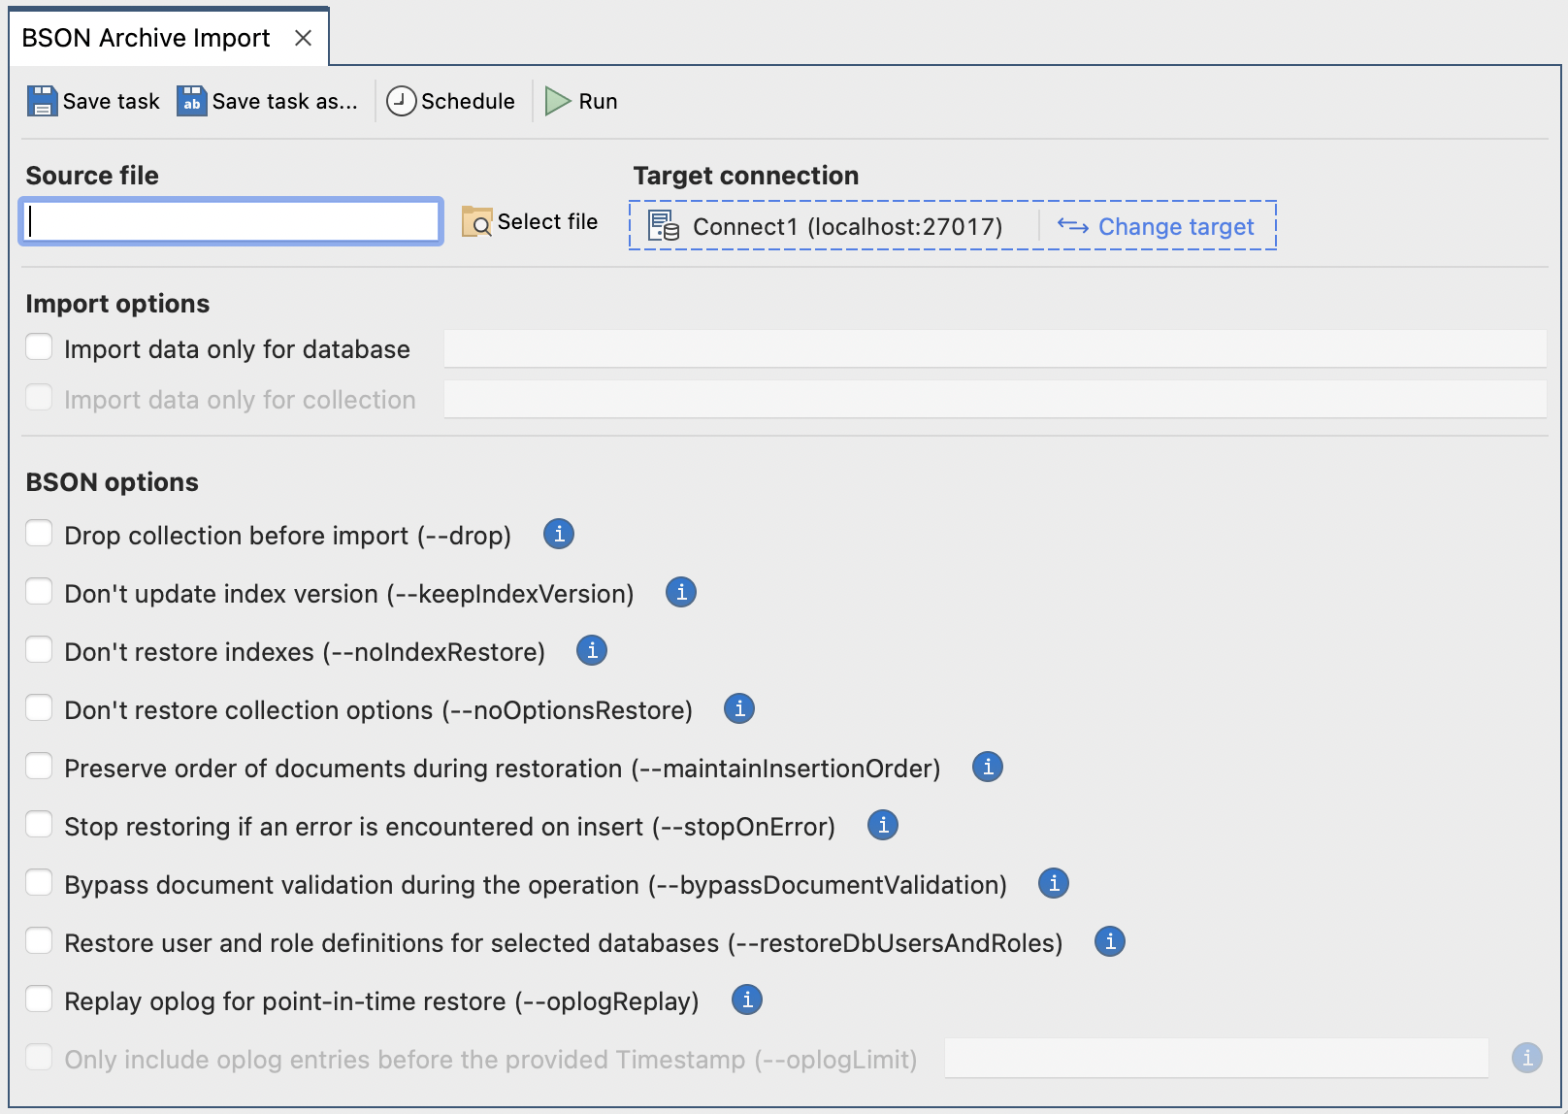Click the Save task disk icon

click(x=41, y=100)
